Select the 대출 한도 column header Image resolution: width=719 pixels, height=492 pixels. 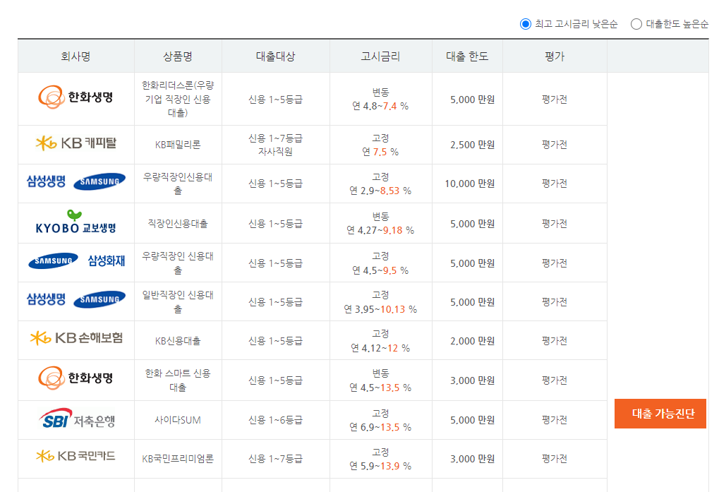tap(466, 55)
